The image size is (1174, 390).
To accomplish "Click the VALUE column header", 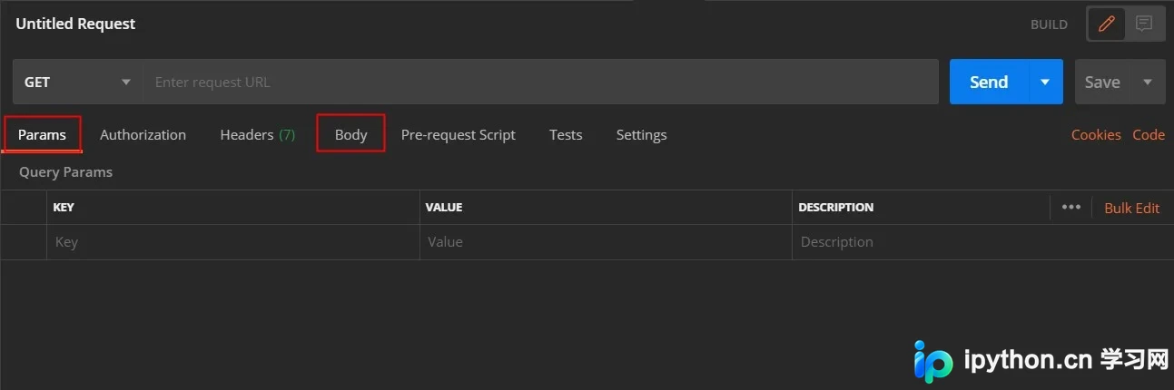I will tap(444, 207).
